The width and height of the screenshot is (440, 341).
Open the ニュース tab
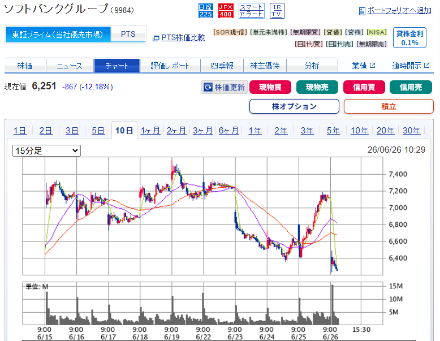(x=70, y=66)
